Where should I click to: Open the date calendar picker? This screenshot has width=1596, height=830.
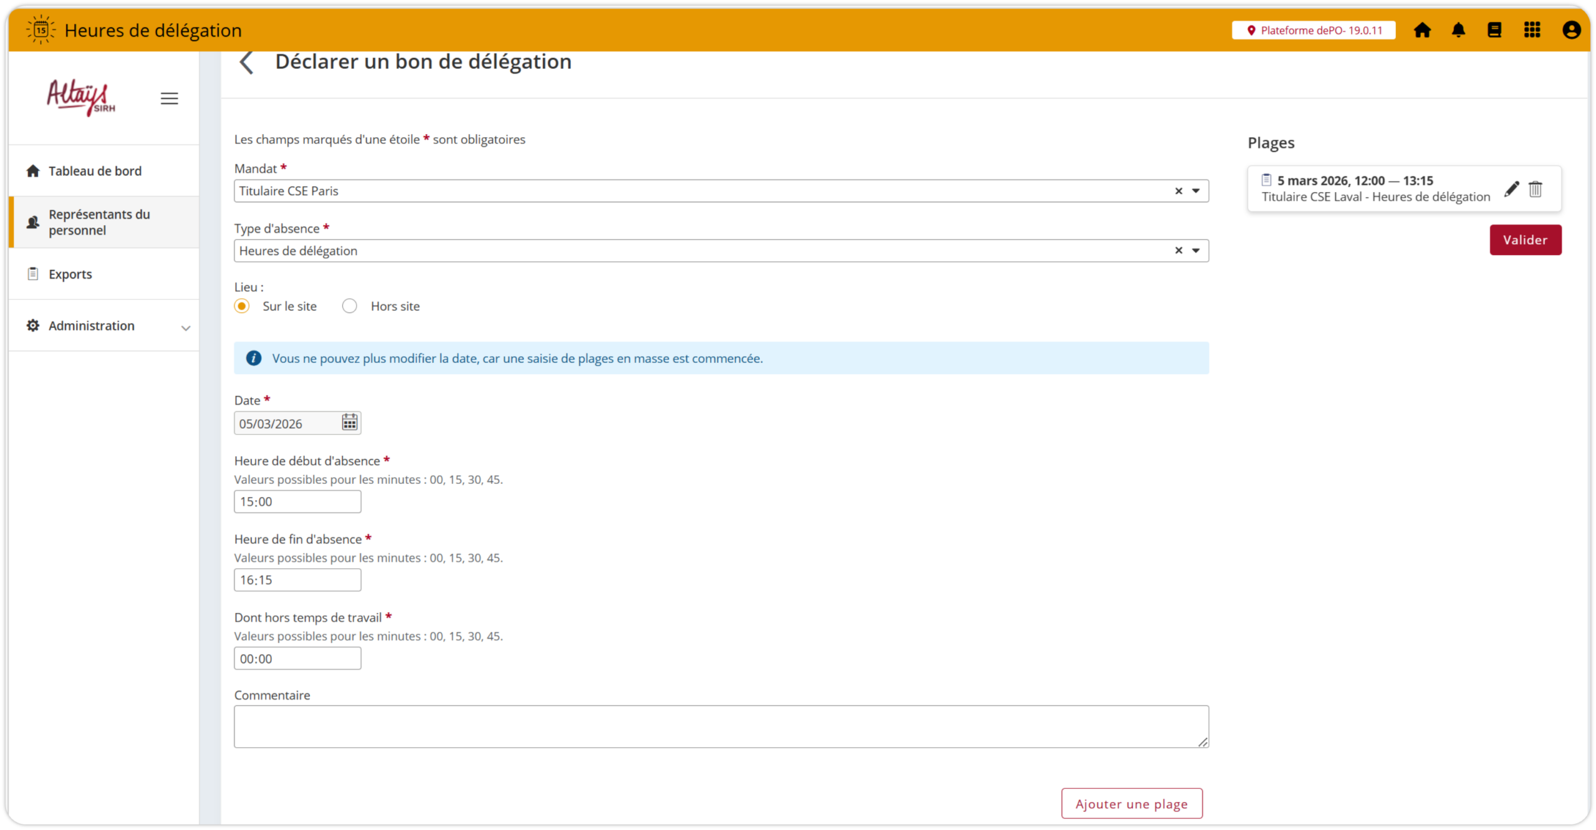349,423
